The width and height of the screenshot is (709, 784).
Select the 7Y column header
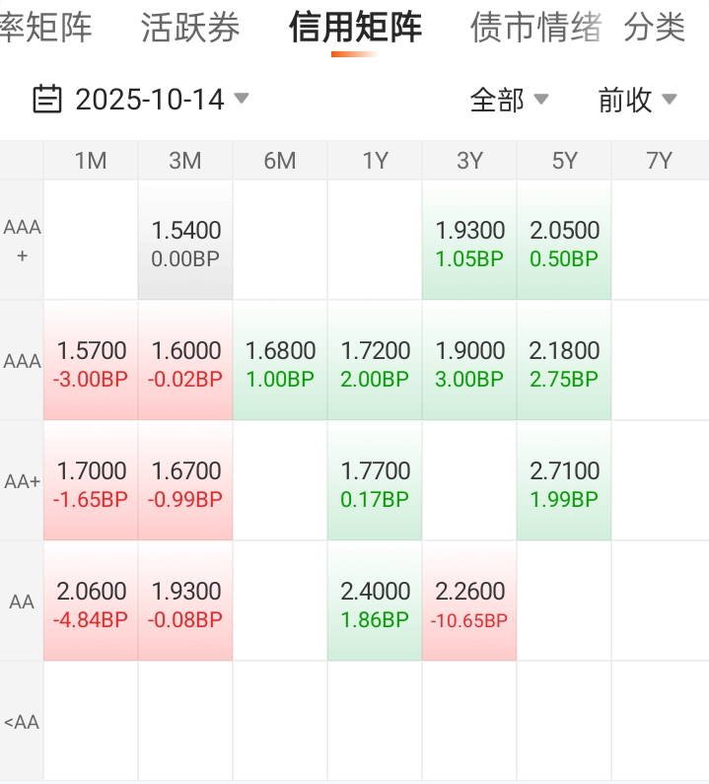click(659, 161)
